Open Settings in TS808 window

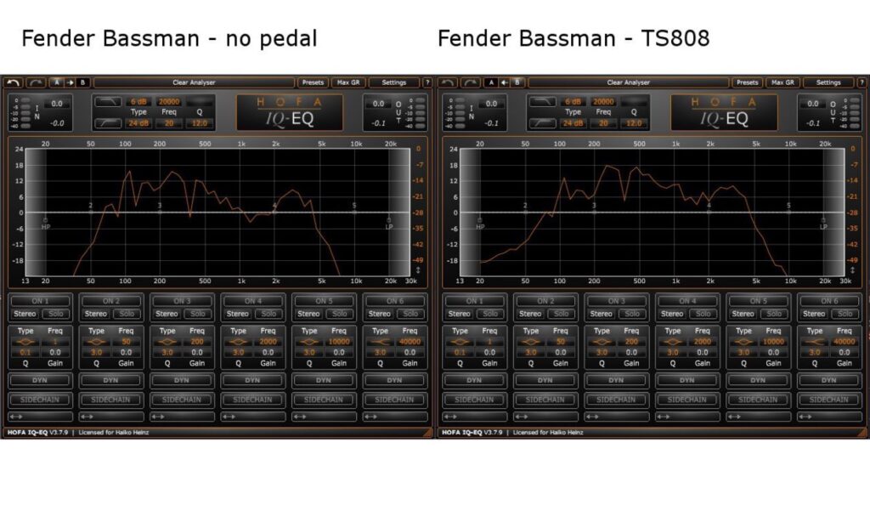(828, 82)
